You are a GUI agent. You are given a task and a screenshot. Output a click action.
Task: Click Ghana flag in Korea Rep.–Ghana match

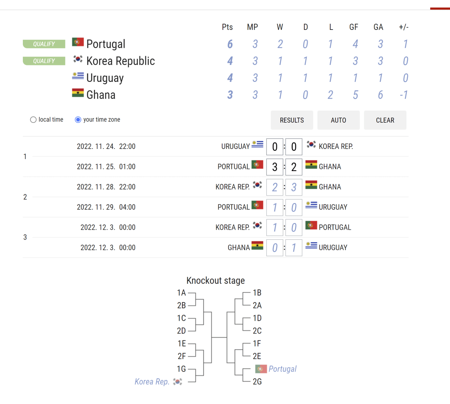[x=311, y=185]
